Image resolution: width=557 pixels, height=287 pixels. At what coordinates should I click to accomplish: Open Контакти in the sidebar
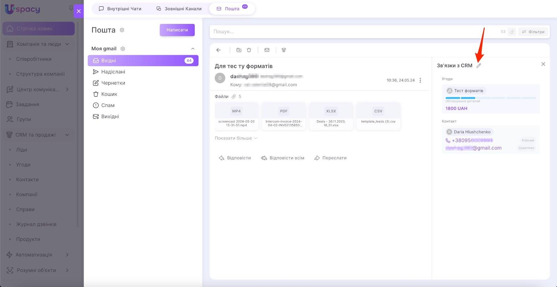28,180
